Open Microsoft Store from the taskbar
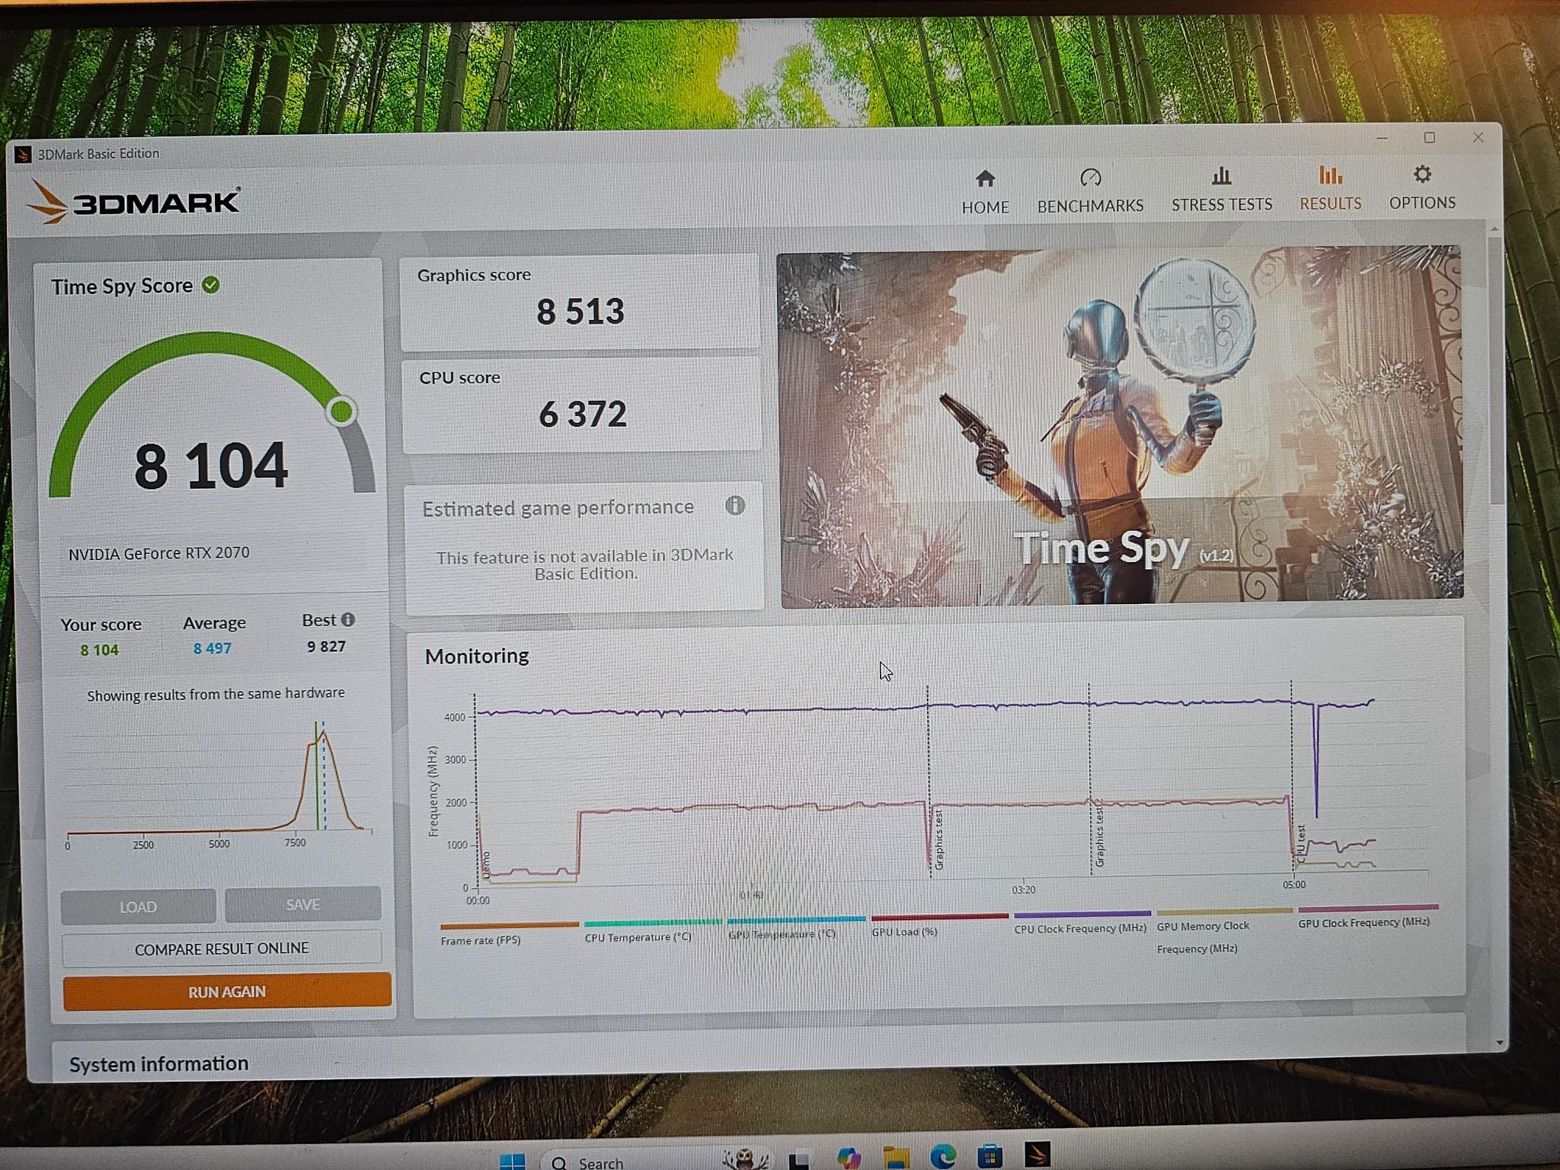 989,1156
